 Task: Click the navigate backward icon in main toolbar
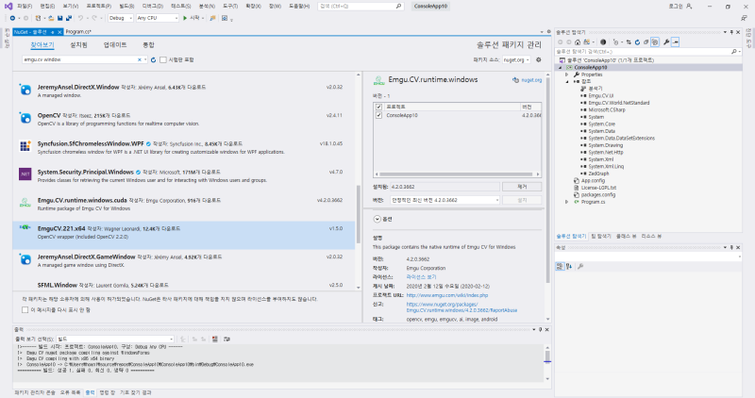[12, 18]
